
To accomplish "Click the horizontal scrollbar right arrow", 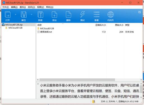I will tap(141, 80).
